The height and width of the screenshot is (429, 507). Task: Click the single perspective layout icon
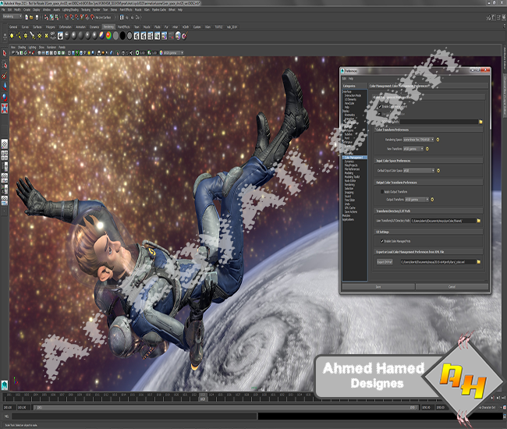pos(5,144)
